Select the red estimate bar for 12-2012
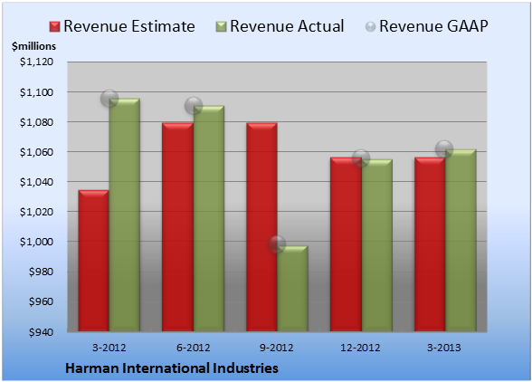 tap(346, 244)
